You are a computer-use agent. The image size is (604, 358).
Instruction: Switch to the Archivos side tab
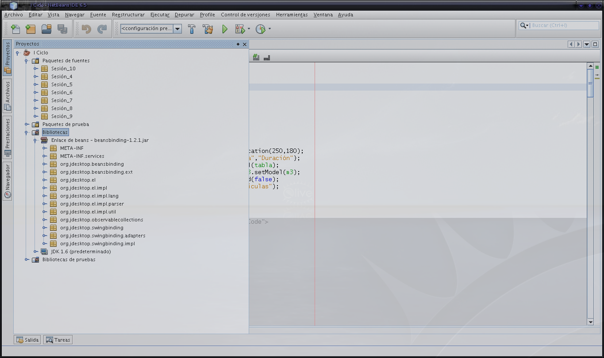coord(8,95)
